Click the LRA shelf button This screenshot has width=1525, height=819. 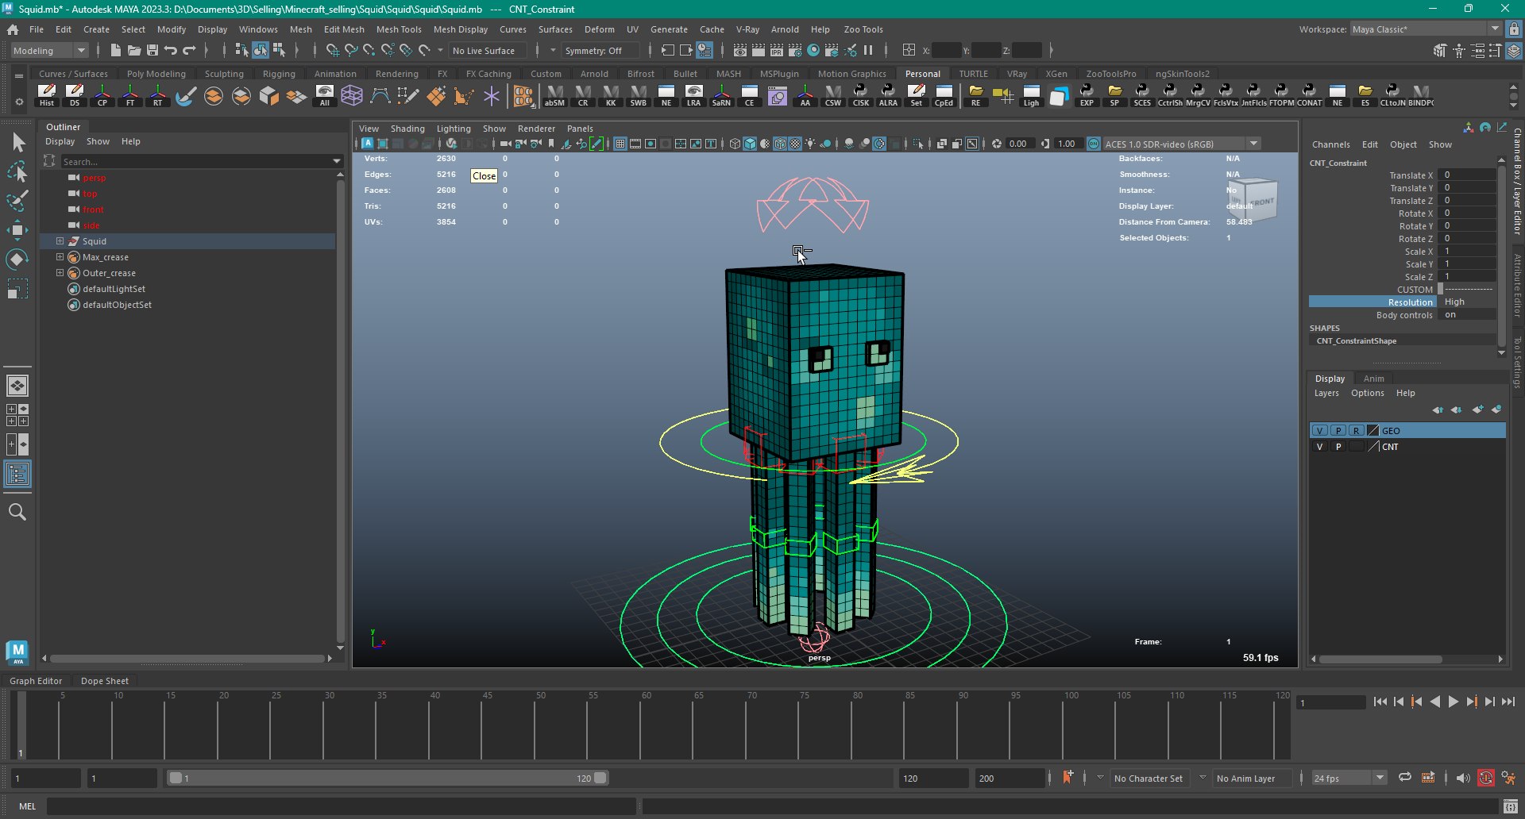[x=693, y=95]
